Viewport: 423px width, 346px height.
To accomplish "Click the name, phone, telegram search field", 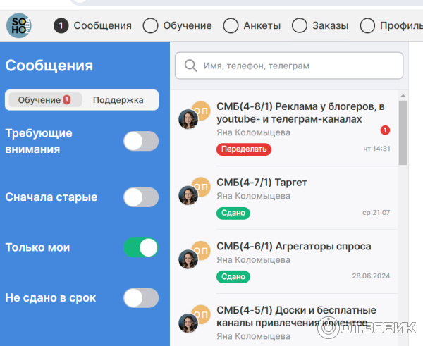I will 296,66.
